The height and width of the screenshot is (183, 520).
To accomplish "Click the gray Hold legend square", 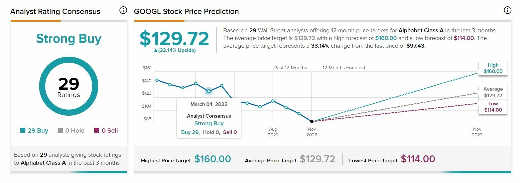I will tap(60, 131).
